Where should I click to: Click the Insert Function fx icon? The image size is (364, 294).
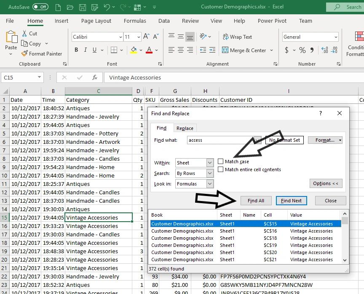coord(95,77)
